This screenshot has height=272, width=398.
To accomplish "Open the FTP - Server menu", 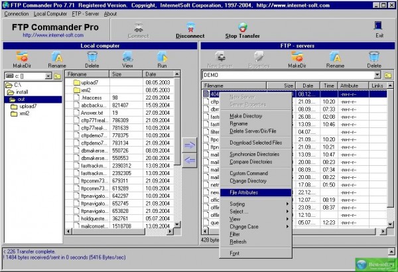I will pos(86,14).
